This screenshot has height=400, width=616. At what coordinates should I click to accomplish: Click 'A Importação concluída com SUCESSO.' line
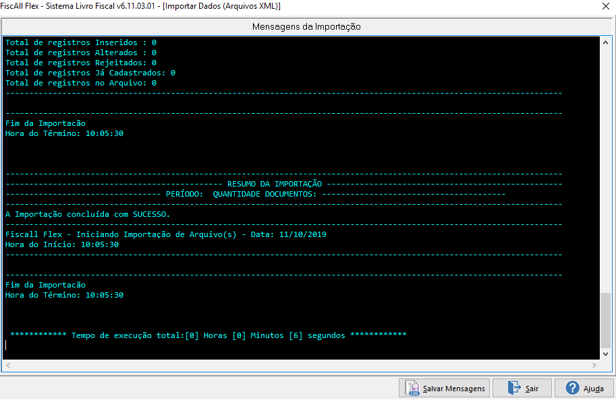[x=88, y=215]
